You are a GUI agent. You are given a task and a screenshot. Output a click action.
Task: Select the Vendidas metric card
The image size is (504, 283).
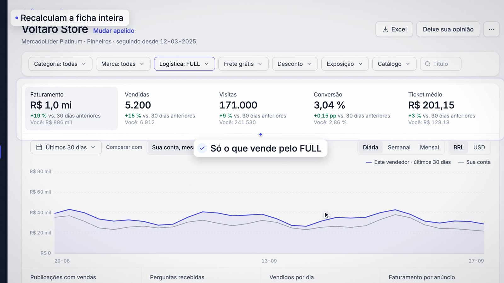click(x=166, y=108)
